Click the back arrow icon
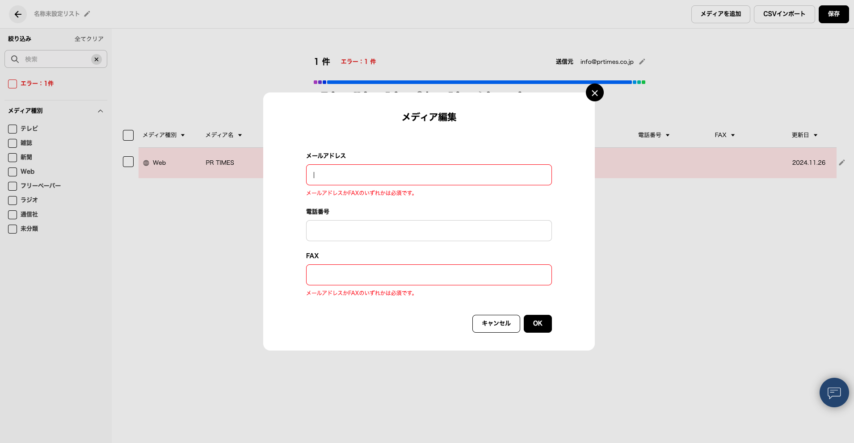This screenshot has width=854, height=443. pos(18,14)
